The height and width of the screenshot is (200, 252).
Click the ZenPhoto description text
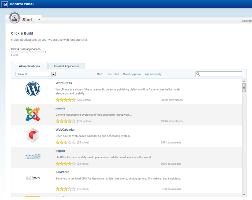point(119,179)
